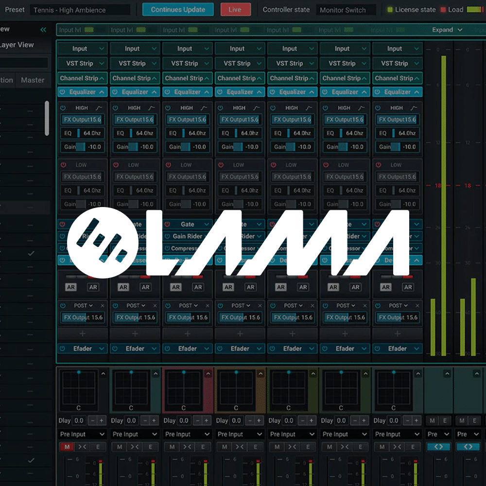
Task: Click the Continues Update button
Action: 177,10
